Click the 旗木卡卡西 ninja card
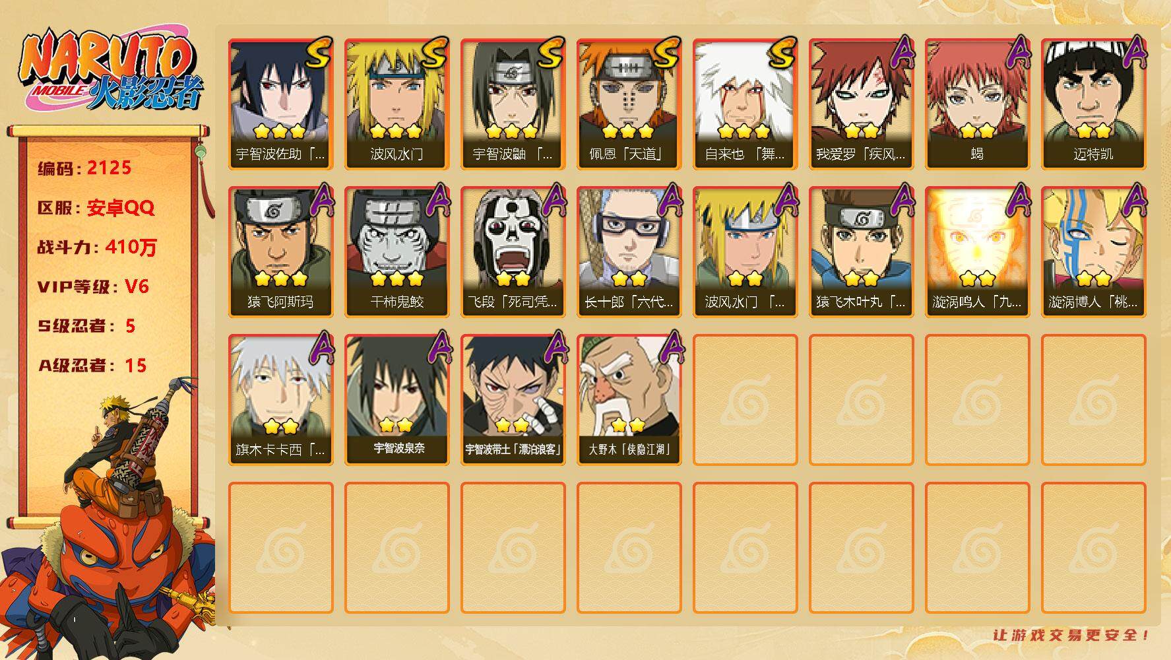The width and height of the screenshot is (1171, 660). [x=280, y=400]
